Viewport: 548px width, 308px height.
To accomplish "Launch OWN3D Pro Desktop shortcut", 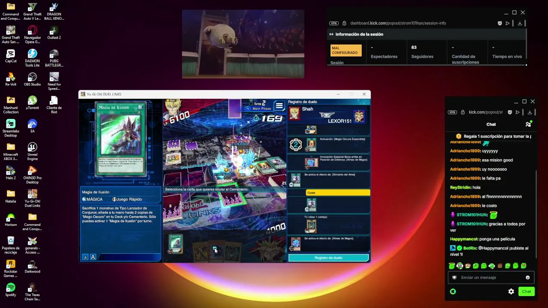I will coord(32,175).
